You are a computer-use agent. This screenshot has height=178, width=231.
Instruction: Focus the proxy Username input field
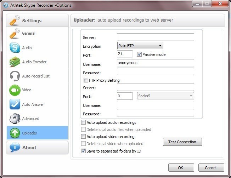coord(156,105)
